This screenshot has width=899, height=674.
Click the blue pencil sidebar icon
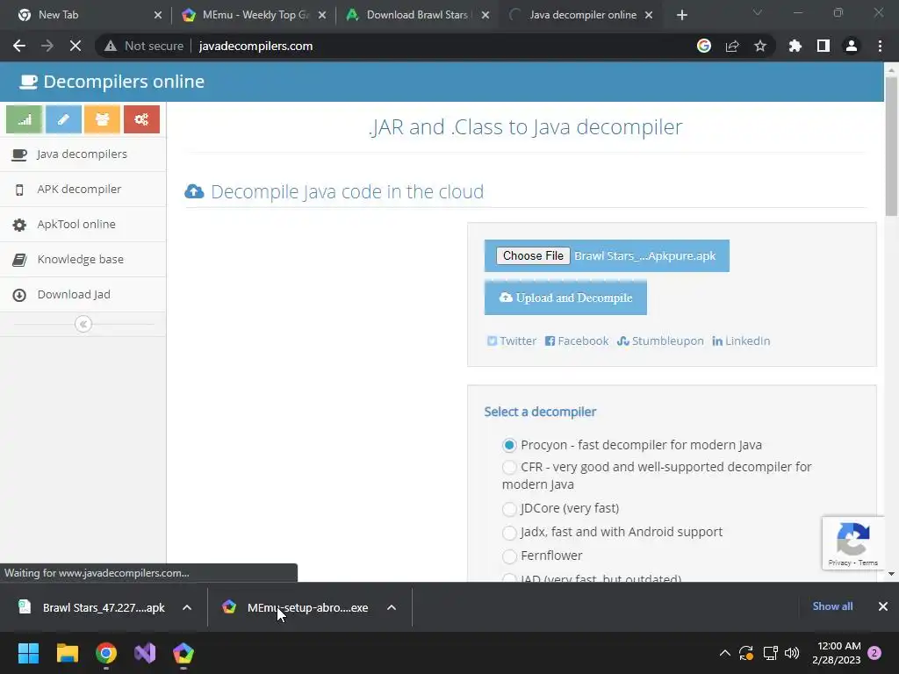[63, 119]
